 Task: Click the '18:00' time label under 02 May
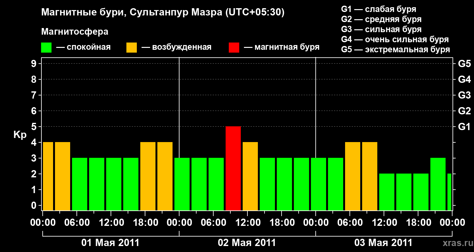click(x=282, y=222)
